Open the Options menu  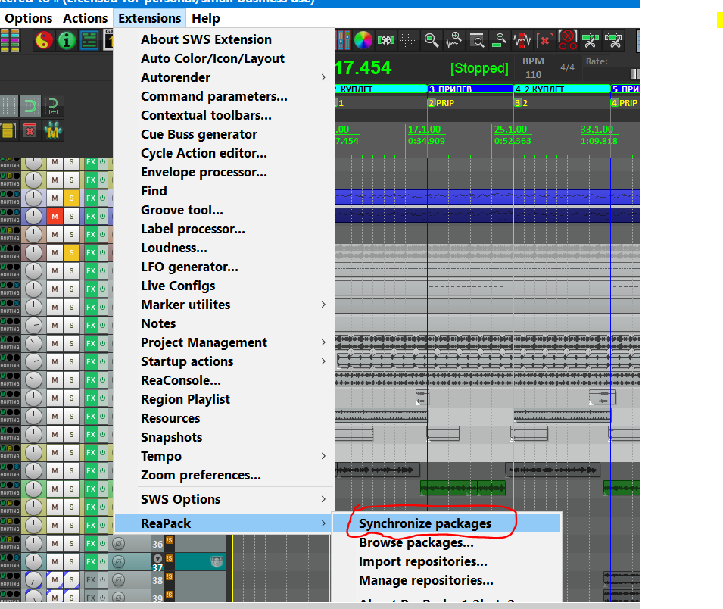(28, 18)
